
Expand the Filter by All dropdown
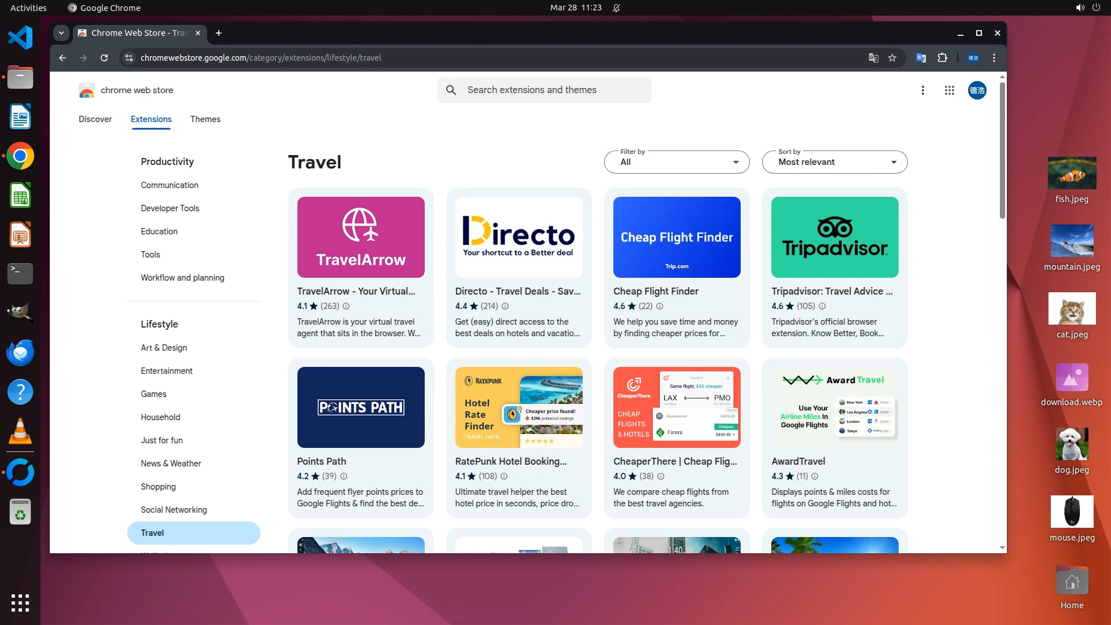click(676, 162)
